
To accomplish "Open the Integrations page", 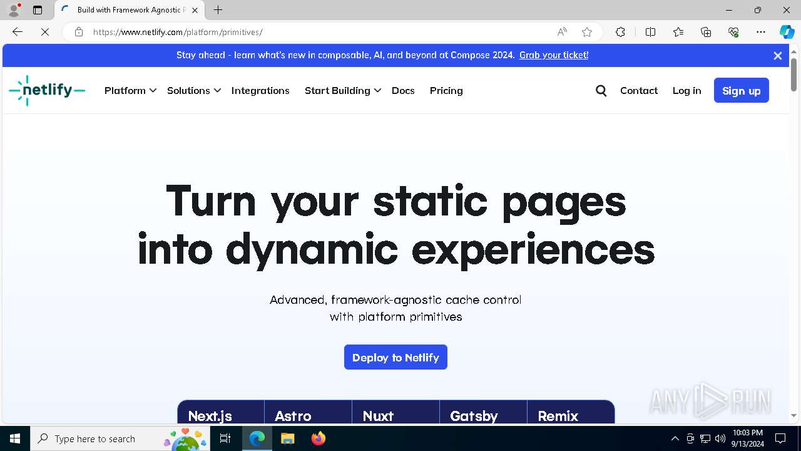I will click(x=260, y=91).
